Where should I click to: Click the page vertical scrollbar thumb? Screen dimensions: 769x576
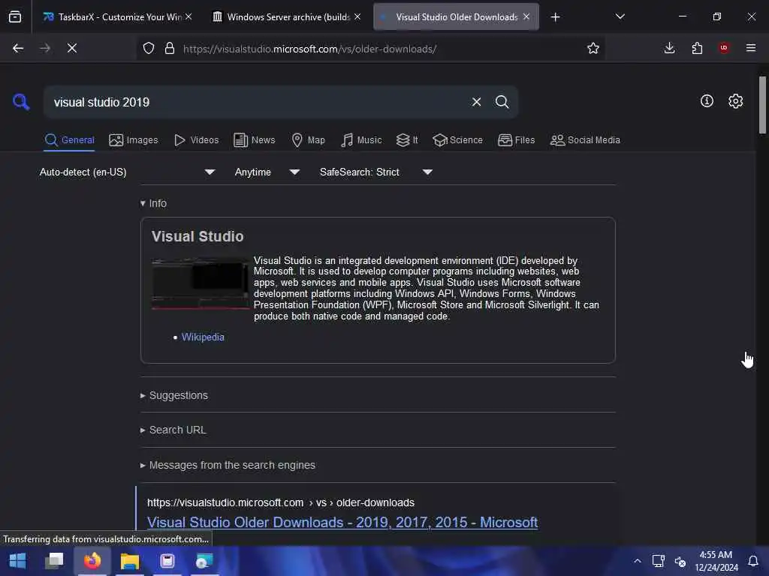coord(762,105)
